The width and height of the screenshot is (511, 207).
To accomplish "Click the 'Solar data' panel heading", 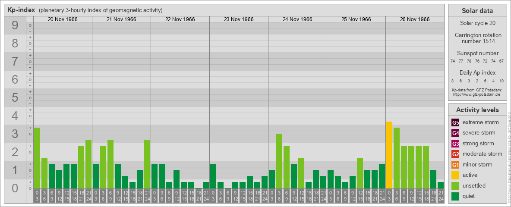I will [477, 11].
